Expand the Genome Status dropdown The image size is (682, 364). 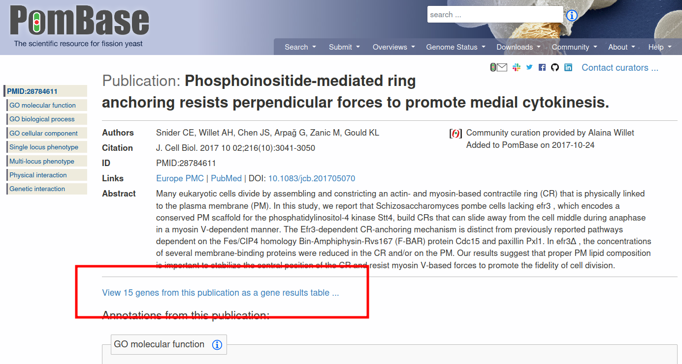pyautogui.click(x=455, y=47)
